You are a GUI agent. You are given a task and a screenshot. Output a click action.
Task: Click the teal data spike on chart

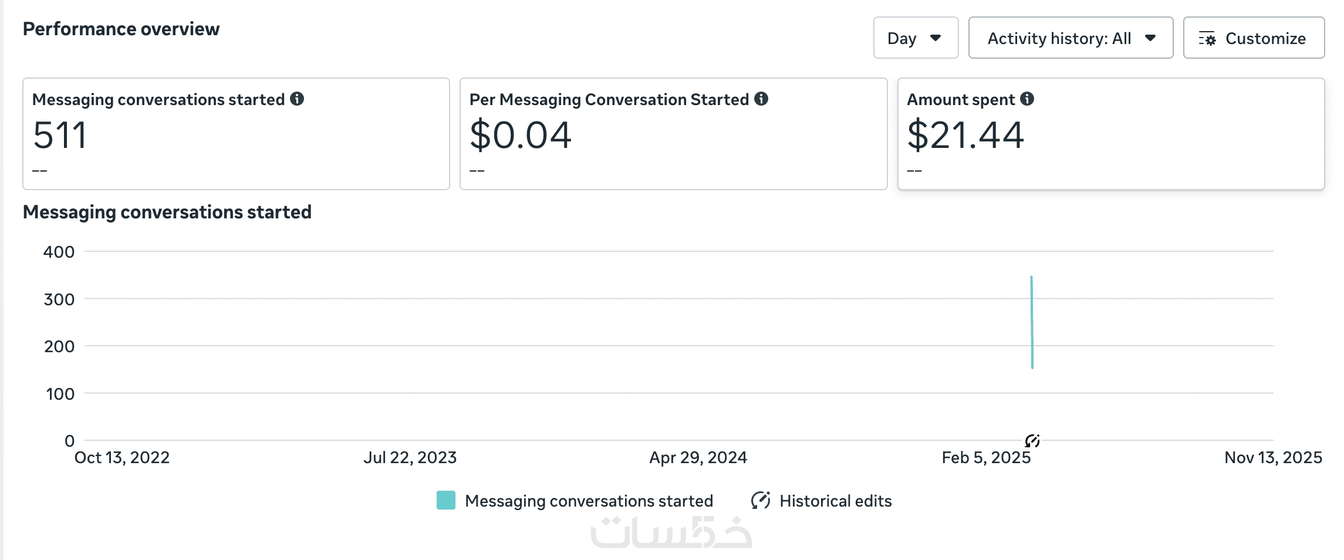pos(1032,322)
